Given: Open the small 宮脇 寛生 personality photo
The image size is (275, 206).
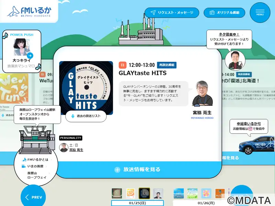Looking at the screenshot, I should 64,148.
